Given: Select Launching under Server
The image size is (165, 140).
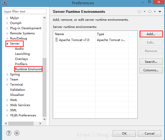Looking at the screenshot, I should (x=22, y=54).
